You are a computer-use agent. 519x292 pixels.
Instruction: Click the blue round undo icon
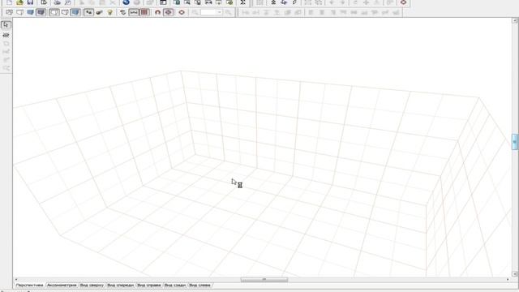[127, 2]
